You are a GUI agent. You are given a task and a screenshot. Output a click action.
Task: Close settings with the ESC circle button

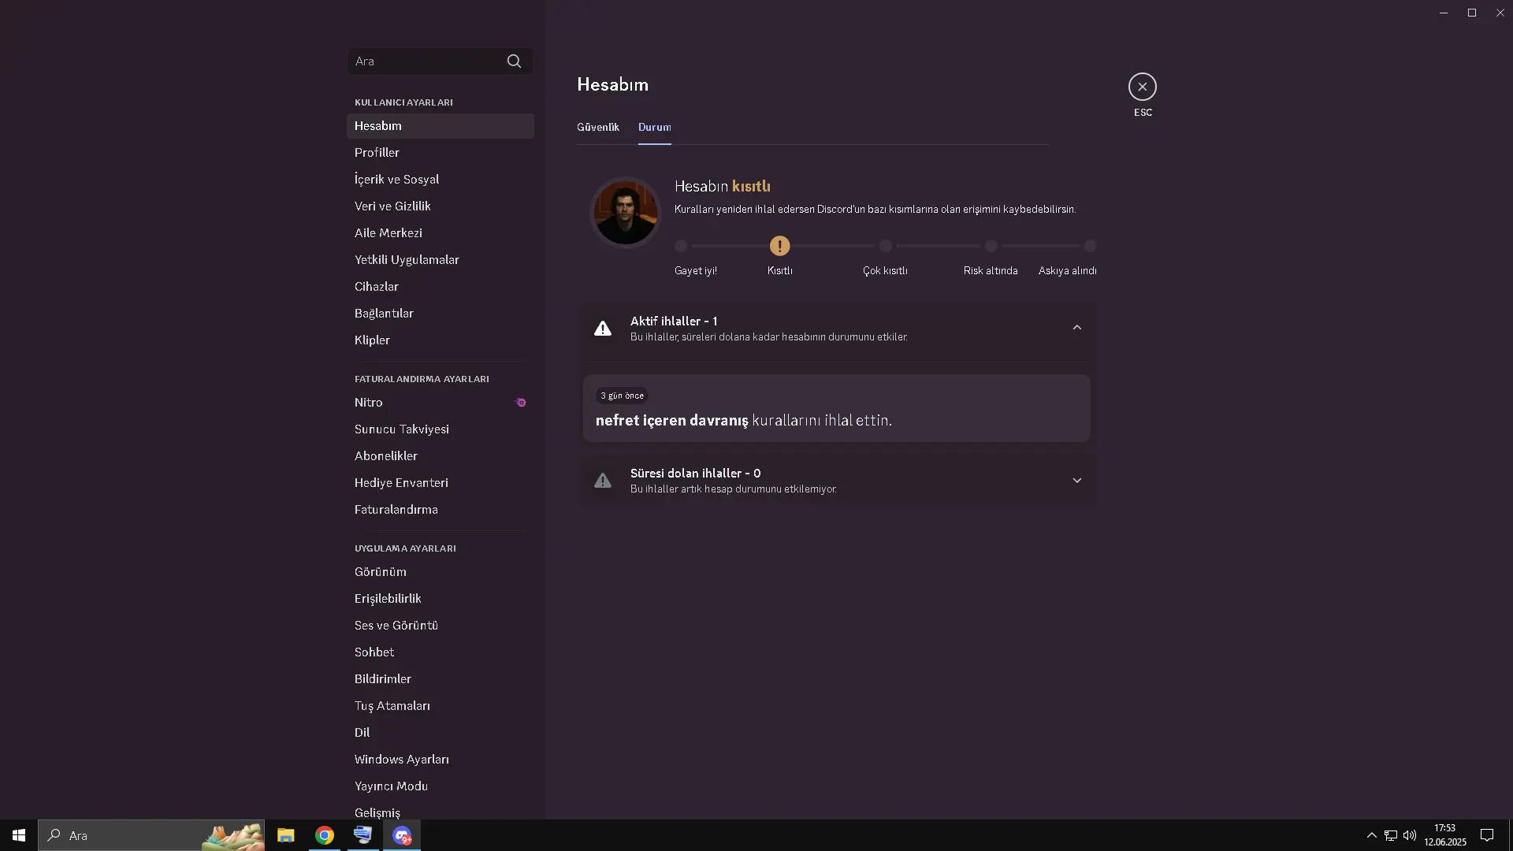pyautogui.click(x=1143, y=87)
